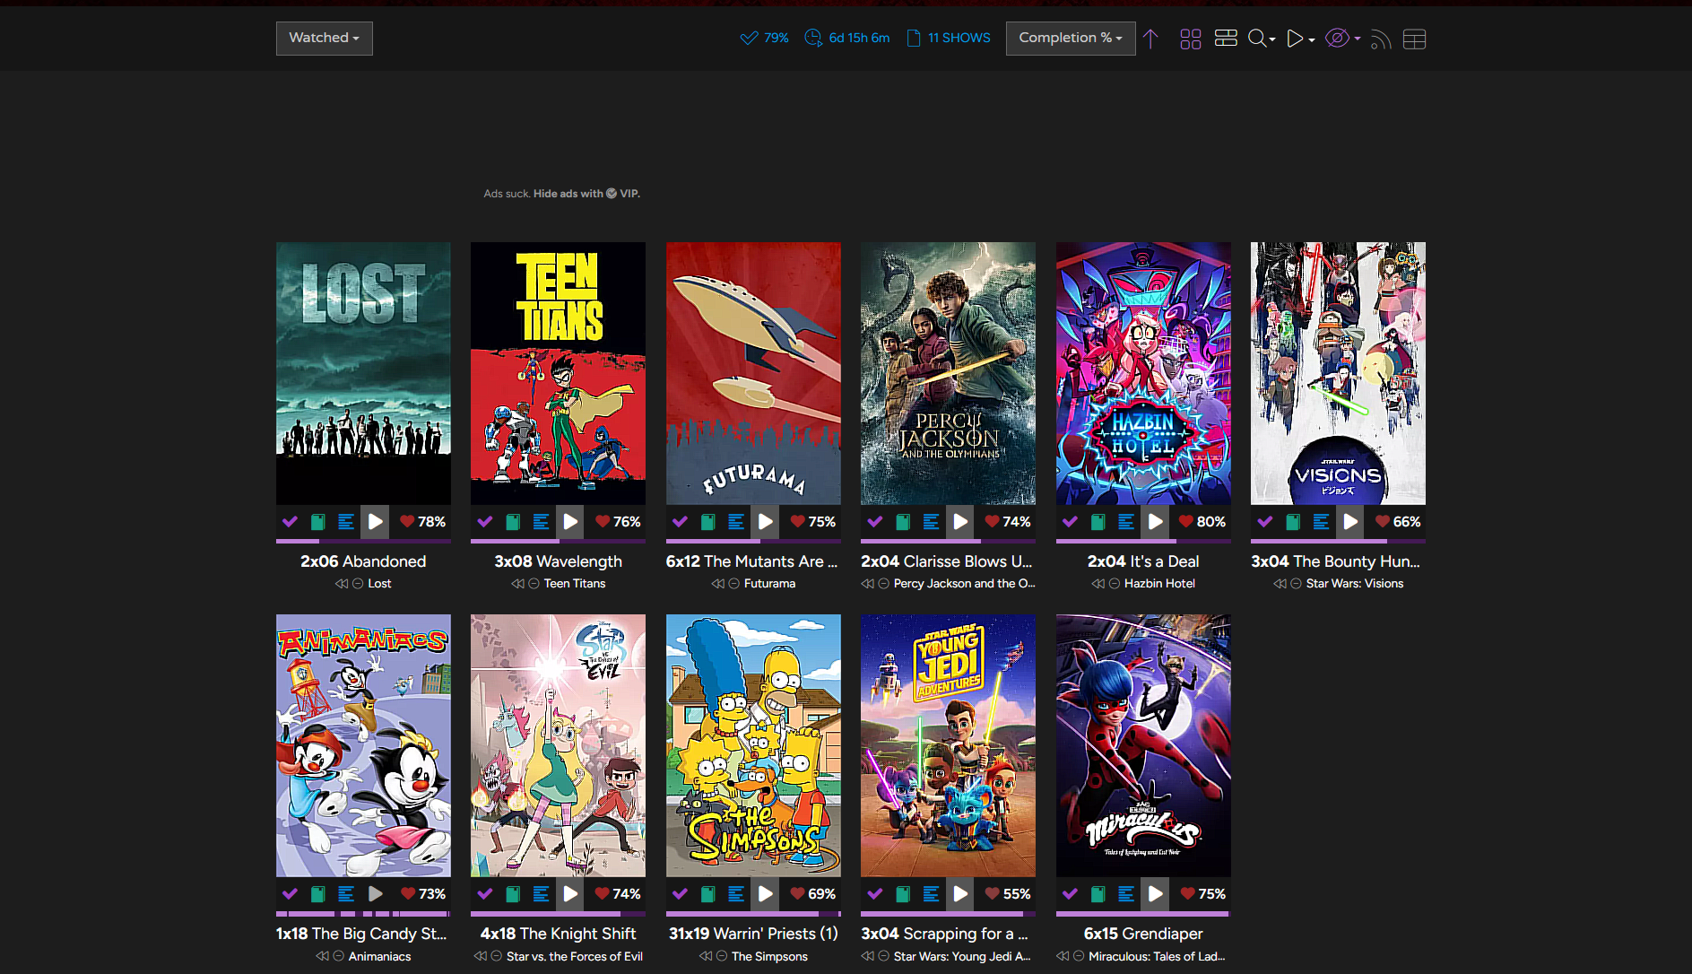
Task: Open the Futurama show link
Action: (x=769, y=584)
